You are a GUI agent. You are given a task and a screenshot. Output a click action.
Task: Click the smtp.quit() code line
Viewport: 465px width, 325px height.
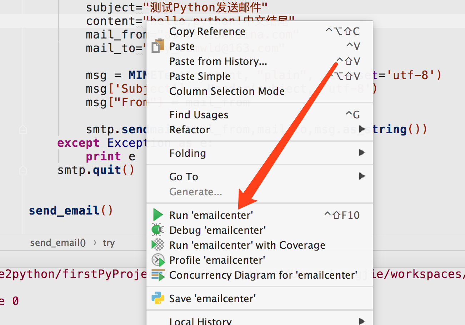pyautogui.click(x=96, y=170)
